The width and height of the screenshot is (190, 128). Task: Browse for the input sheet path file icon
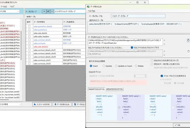tap(188, 40)
